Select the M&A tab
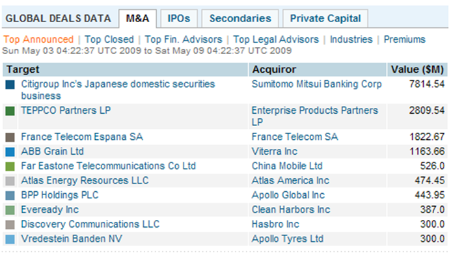The width and height of the screenshot is (453, 253). pos(137,19)
